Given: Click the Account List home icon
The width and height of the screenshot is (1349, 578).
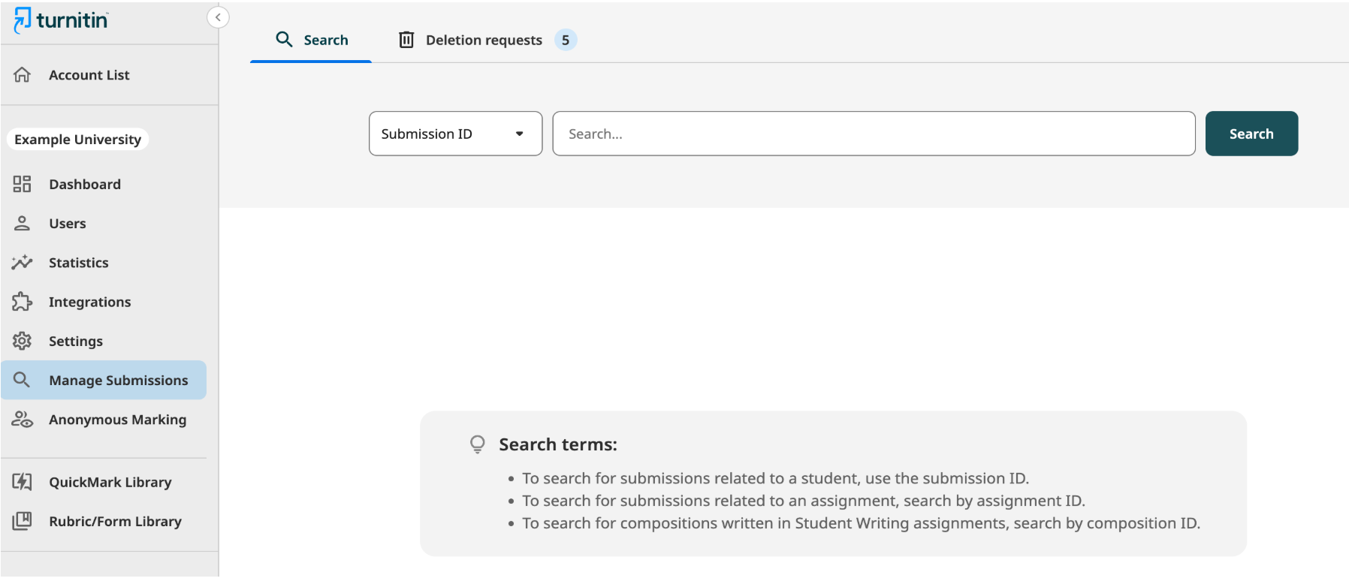Looking at the screenshot, I should point(23,75).
